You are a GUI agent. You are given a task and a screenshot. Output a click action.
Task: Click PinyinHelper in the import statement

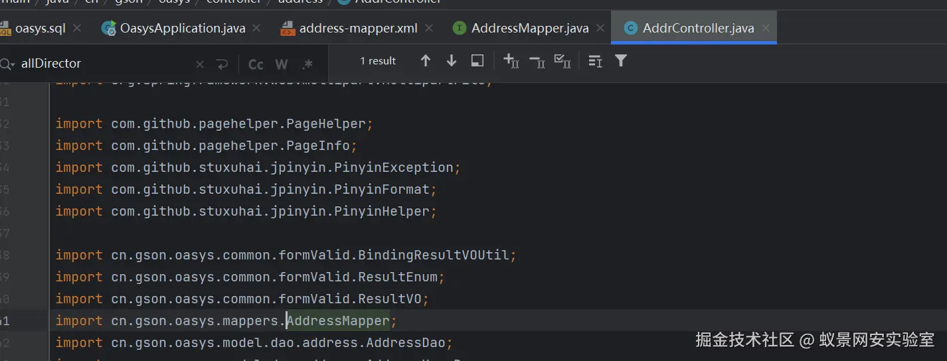tap(382, 211)
